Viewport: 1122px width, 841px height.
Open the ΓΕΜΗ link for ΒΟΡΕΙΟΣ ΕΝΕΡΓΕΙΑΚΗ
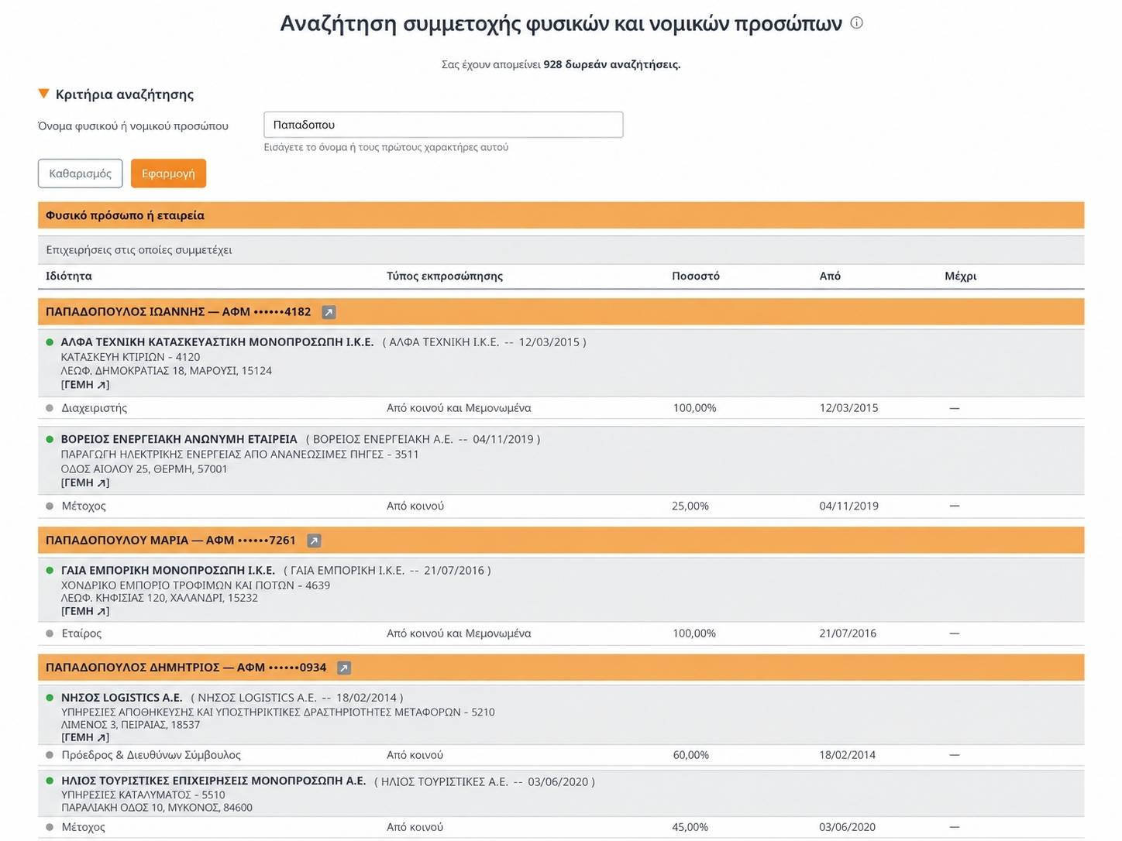pyautogui.click(x=85, y=483)
